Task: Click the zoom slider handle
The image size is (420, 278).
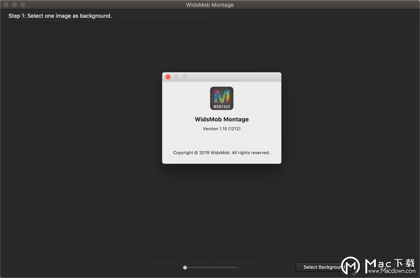Action: pyautogui.click(x=185, y=268)
